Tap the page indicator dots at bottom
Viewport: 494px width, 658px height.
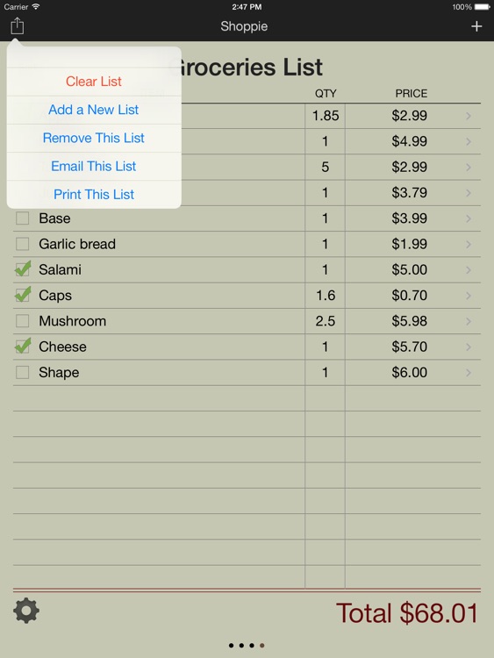[x=247, y=646]
